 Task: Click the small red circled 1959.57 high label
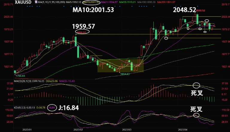(x=81, y=32)
